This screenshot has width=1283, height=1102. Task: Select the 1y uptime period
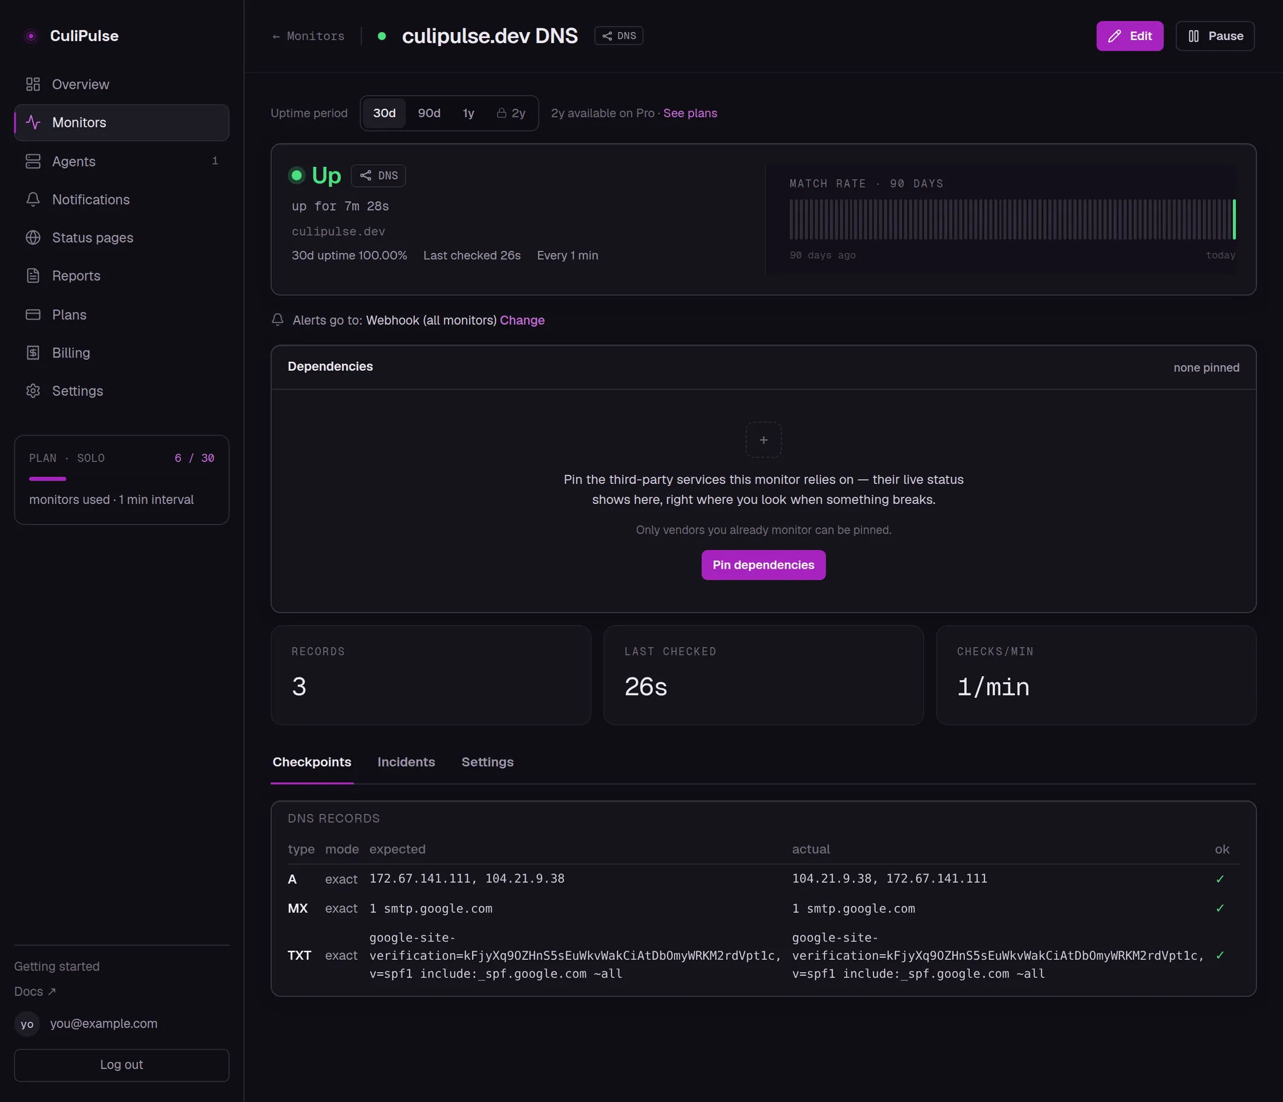click(469, 113)
